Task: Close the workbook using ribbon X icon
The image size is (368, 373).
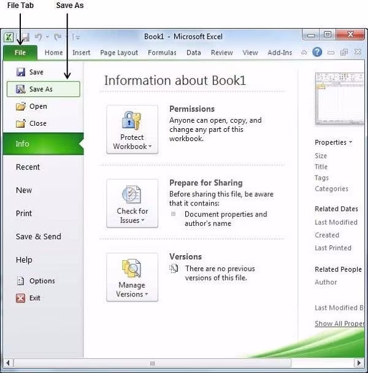Action: click(x=358, y=52)
